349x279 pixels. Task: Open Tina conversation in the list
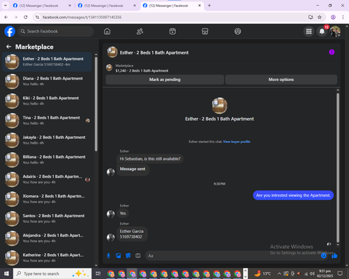(x=47, y=121)
